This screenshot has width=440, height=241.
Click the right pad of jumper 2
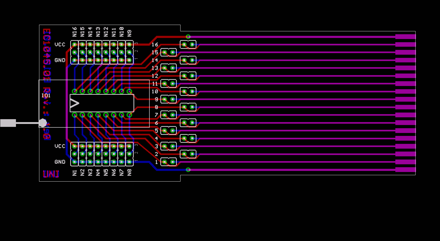click(192, 154)
